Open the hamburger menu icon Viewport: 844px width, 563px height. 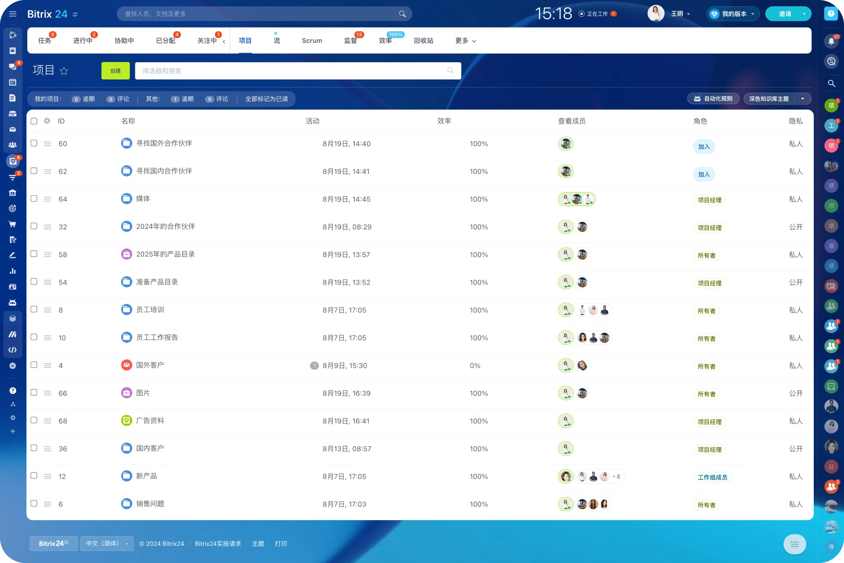point(13,14)
